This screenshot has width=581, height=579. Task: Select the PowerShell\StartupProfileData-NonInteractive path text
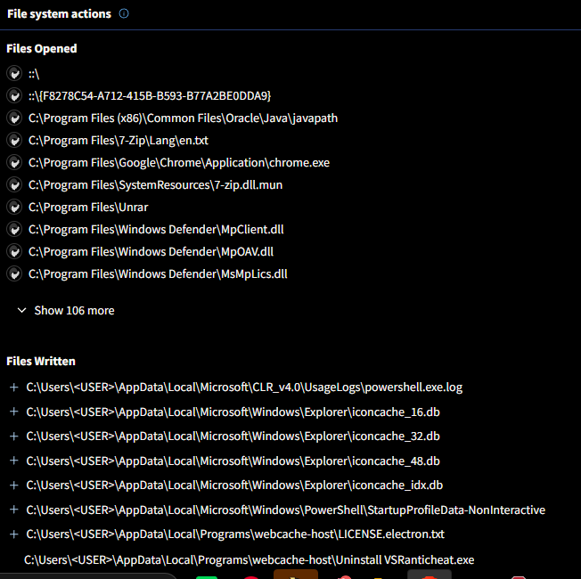pyautogui.click(x=286, y=510)
